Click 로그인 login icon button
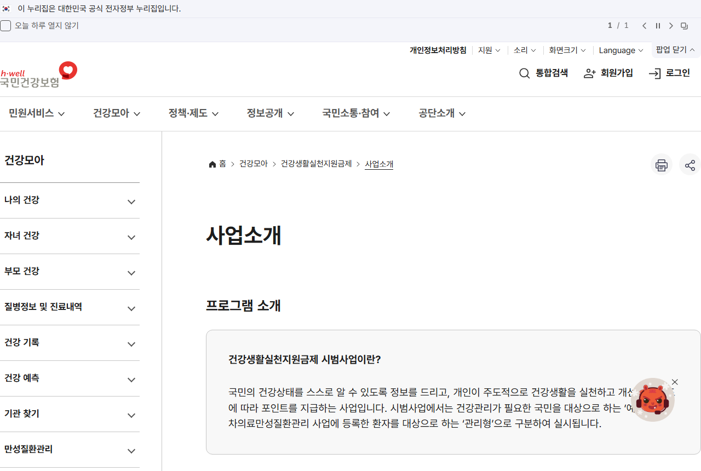This screenshot has height=471, width=701. 669,73
